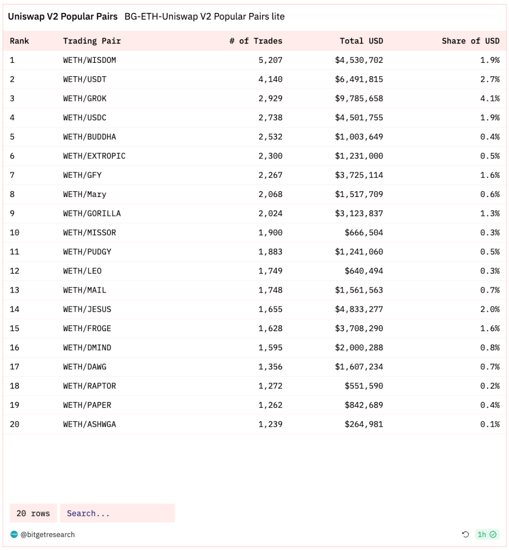Click the green verified checkmark icon
The image size is (509, 550).
pyautogui.click(x=493, y=534)
